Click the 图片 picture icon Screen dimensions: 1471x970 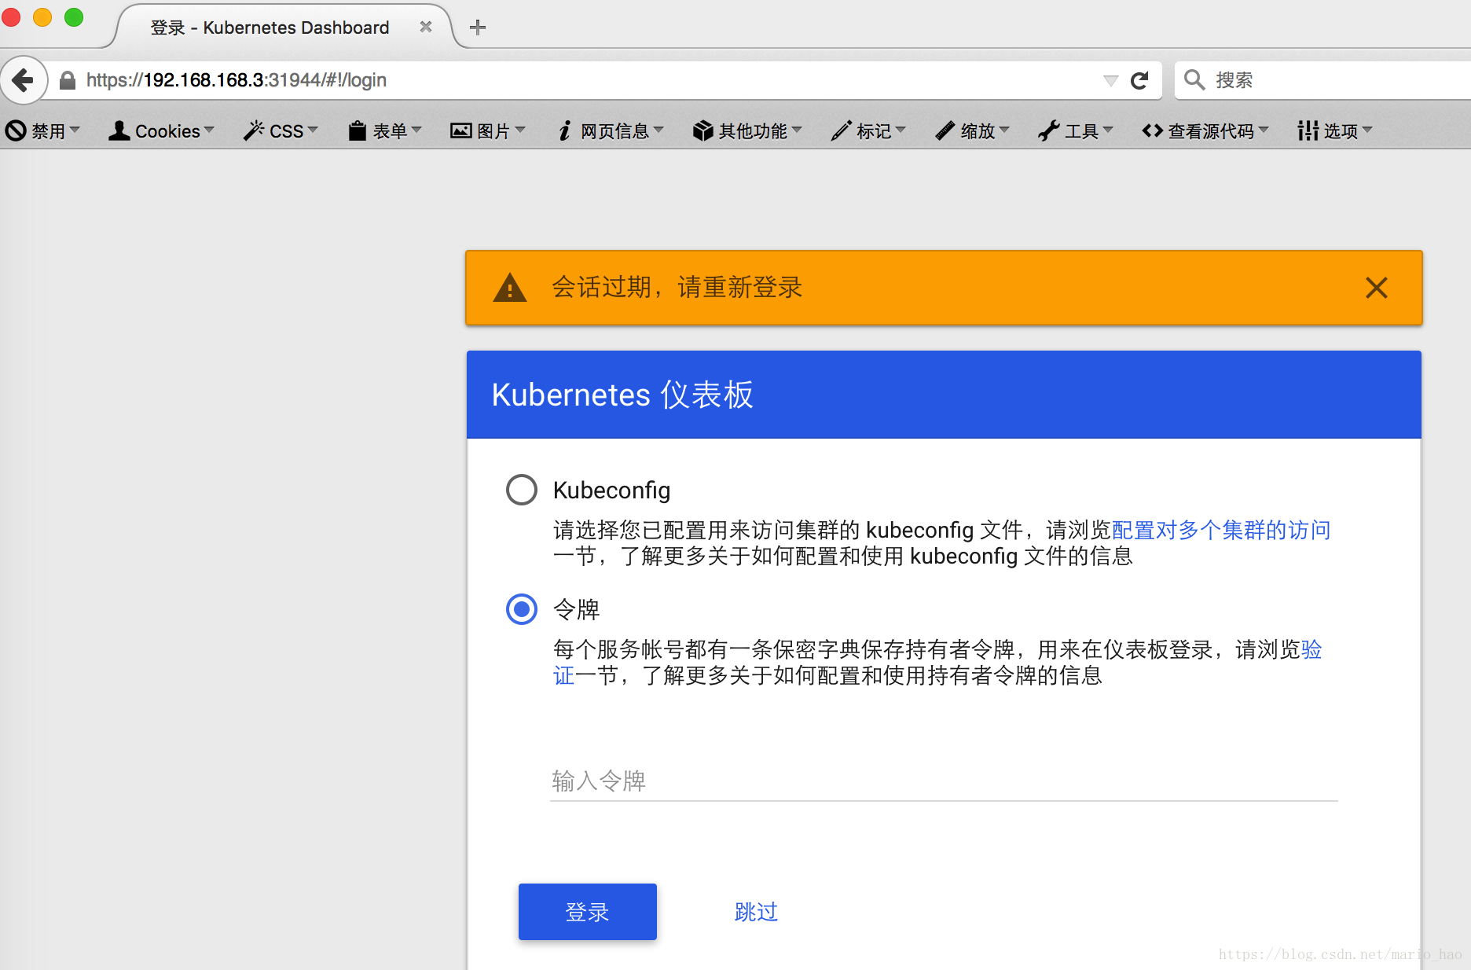(x=460, y=130)
